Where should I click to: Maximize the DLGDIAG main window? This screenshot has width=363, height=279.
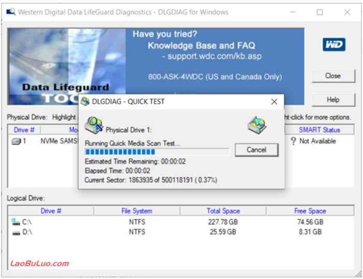point(320,12)
